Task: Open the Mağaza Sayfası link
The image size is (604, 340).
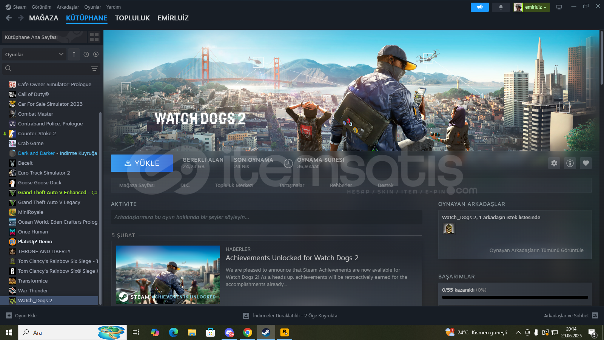Action: pos(137,185)
